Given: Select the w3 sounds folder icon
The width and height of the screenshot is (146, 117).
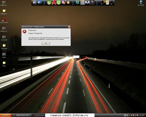Looking at the screenshot, I should pyautogui.click(x=4, y=47).
